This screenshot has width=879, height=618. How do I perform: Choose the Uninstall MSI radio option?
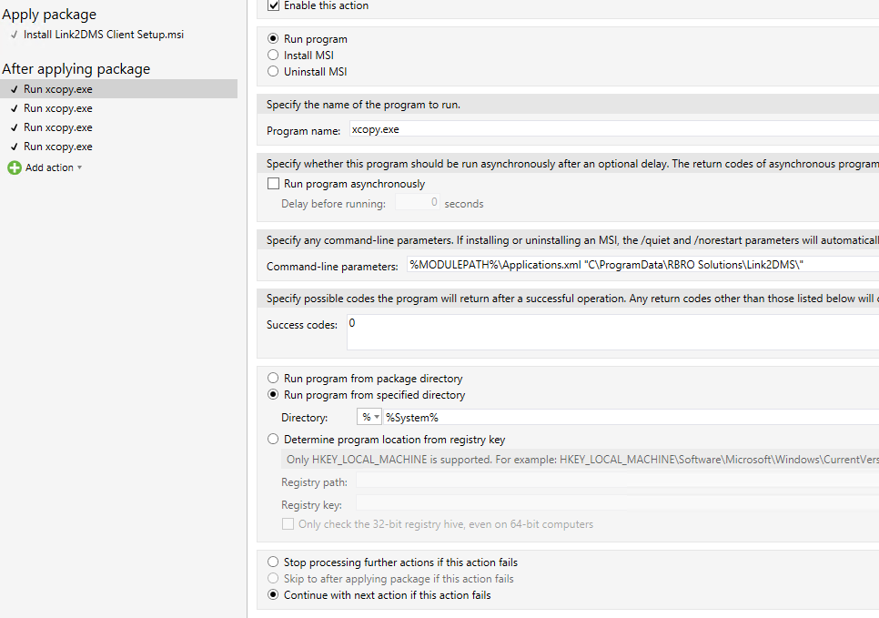273,72
